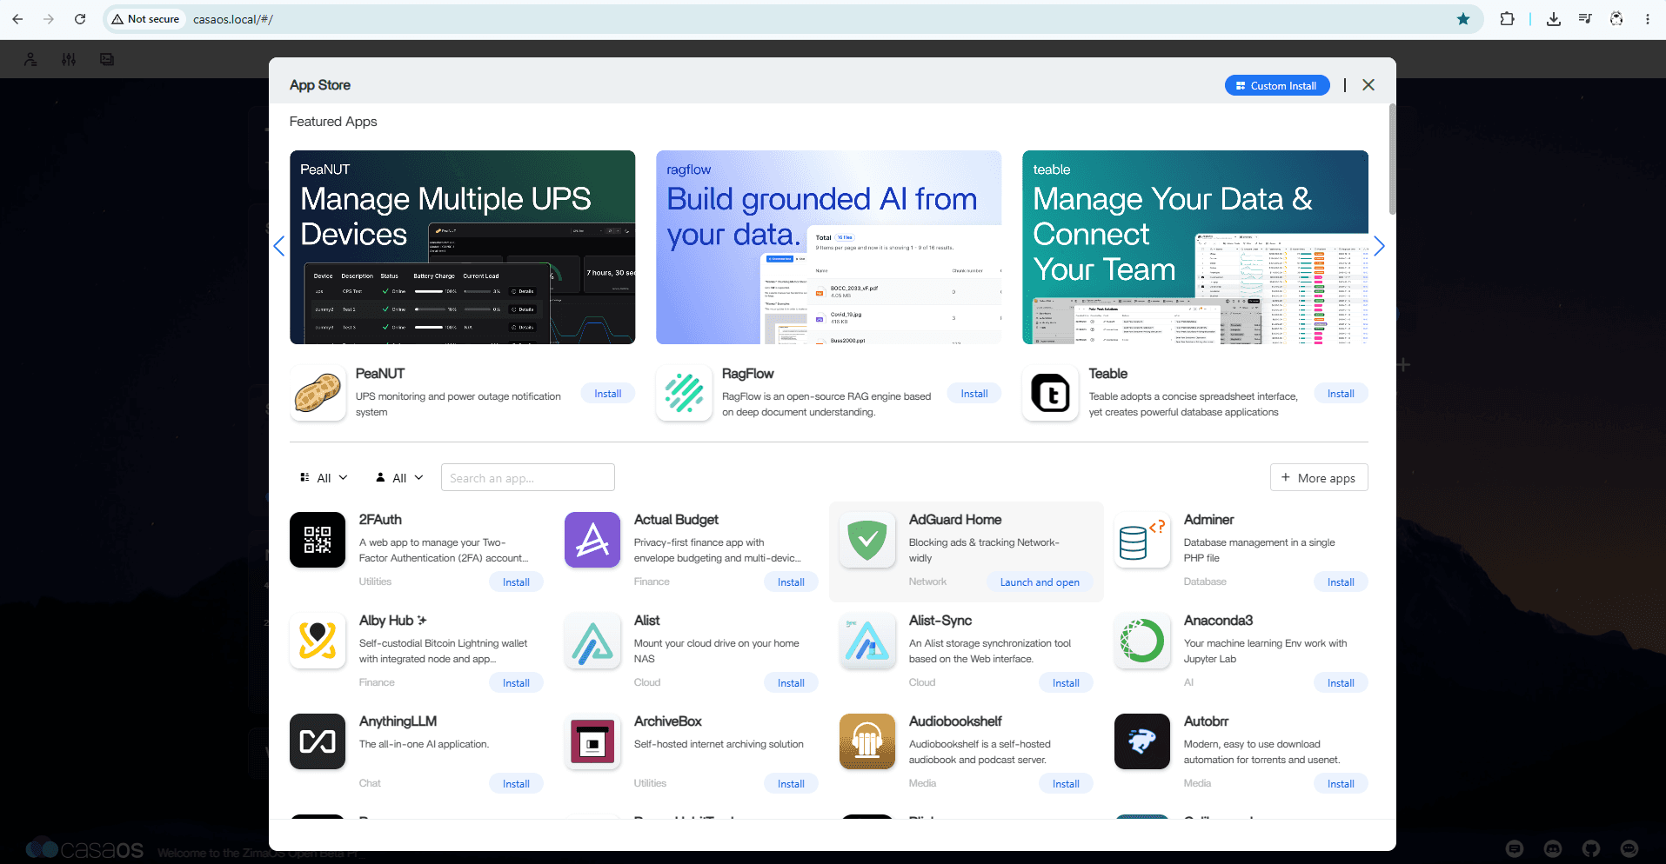Click the Not secure site info chip
The image size is (1666, 864).
pyautogui.click(x=146, y=19)
